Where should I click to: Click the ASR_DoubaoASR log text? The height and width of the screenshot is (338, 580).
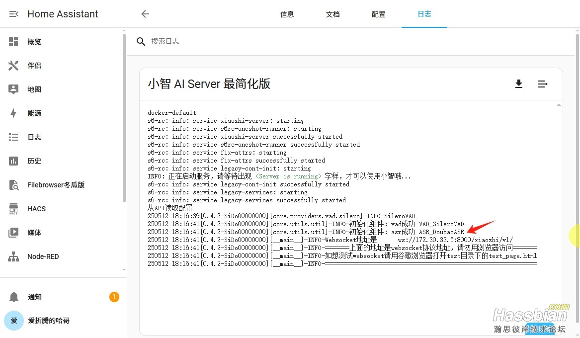coord(441,232)
